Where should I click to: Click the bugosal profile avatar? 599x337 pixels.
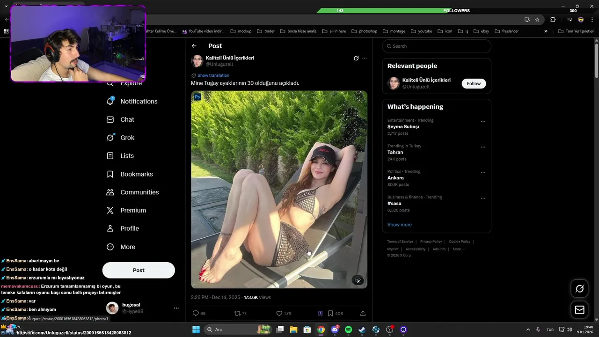(x=112, y=308)
